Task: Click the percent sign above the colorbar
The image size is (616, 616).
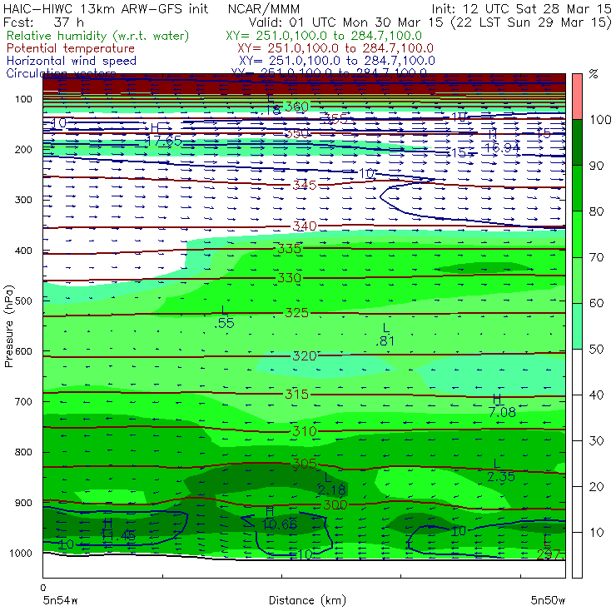Action: (x=594, y=74)
